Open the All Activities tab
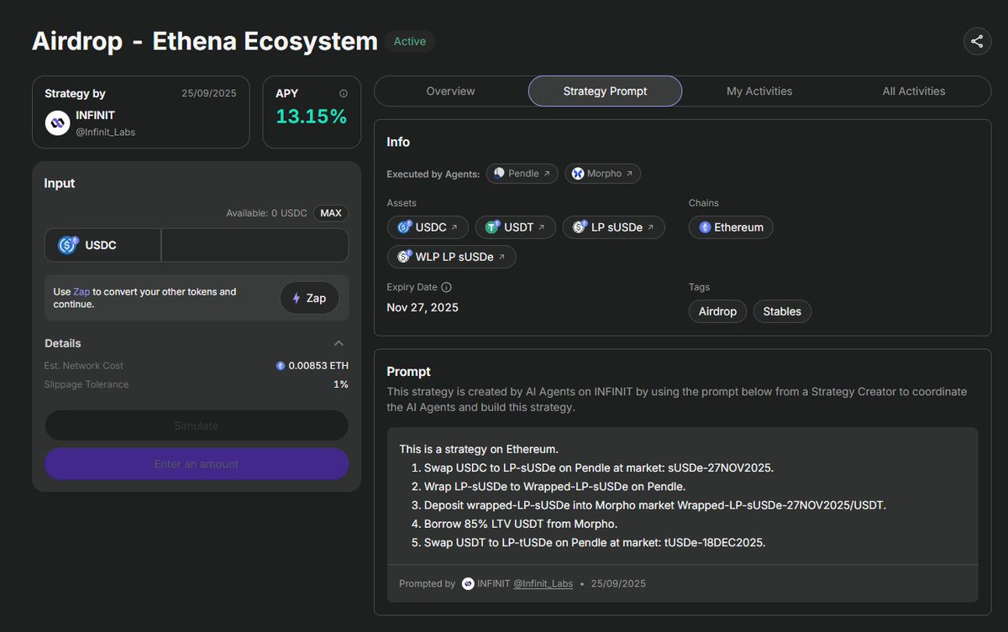The height and width of the screenshot is (632, 1008). pos(914,91)
